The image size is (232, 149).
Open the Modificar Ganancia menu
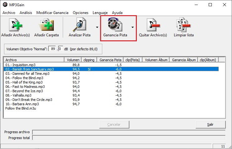(52, 13)
